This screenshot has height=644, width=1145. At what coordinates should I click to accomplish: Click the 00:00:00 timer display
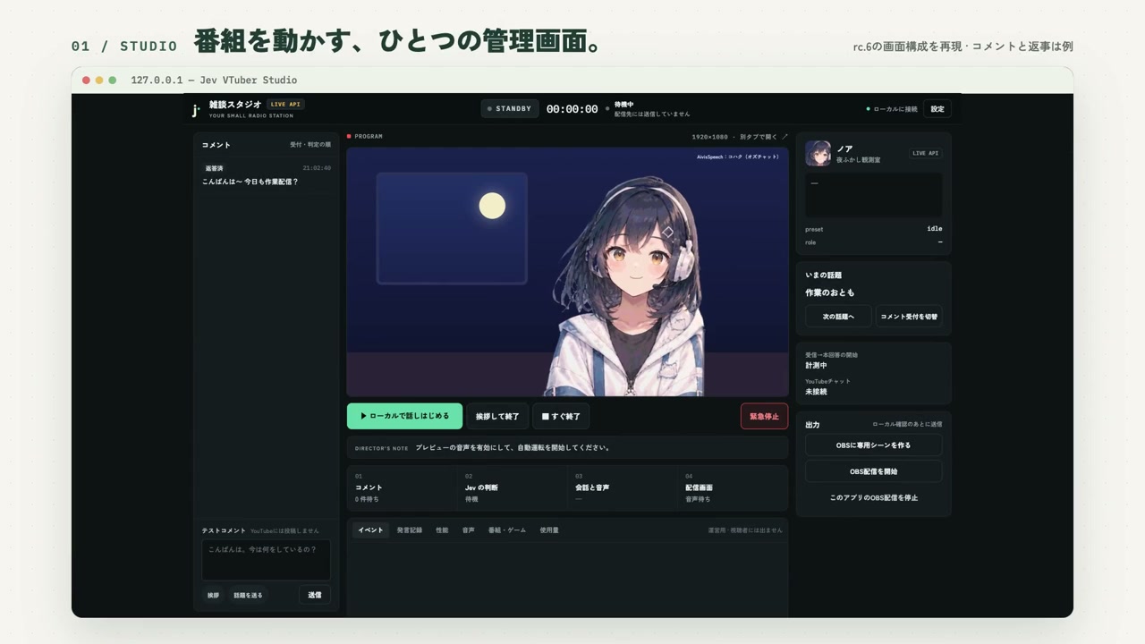[x=572, y=109]
